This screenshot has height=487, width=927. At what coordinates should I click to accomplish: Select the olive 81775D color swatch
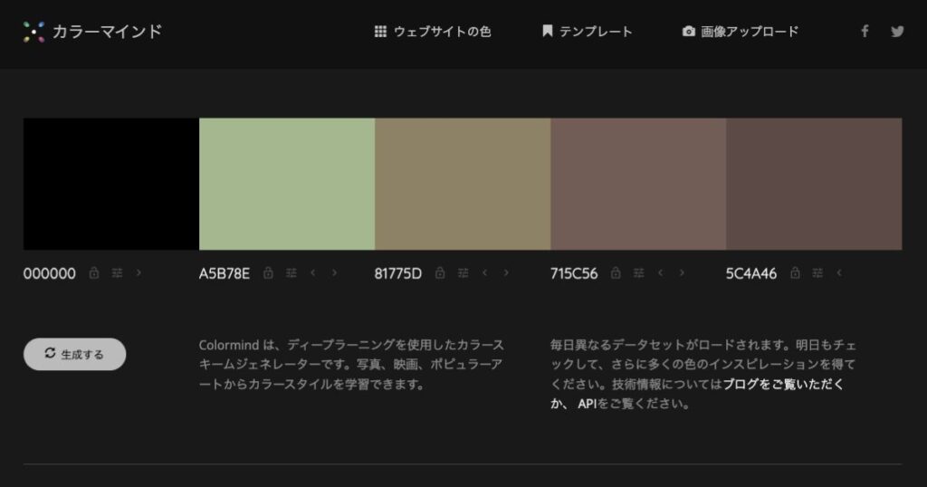[463, 184]
